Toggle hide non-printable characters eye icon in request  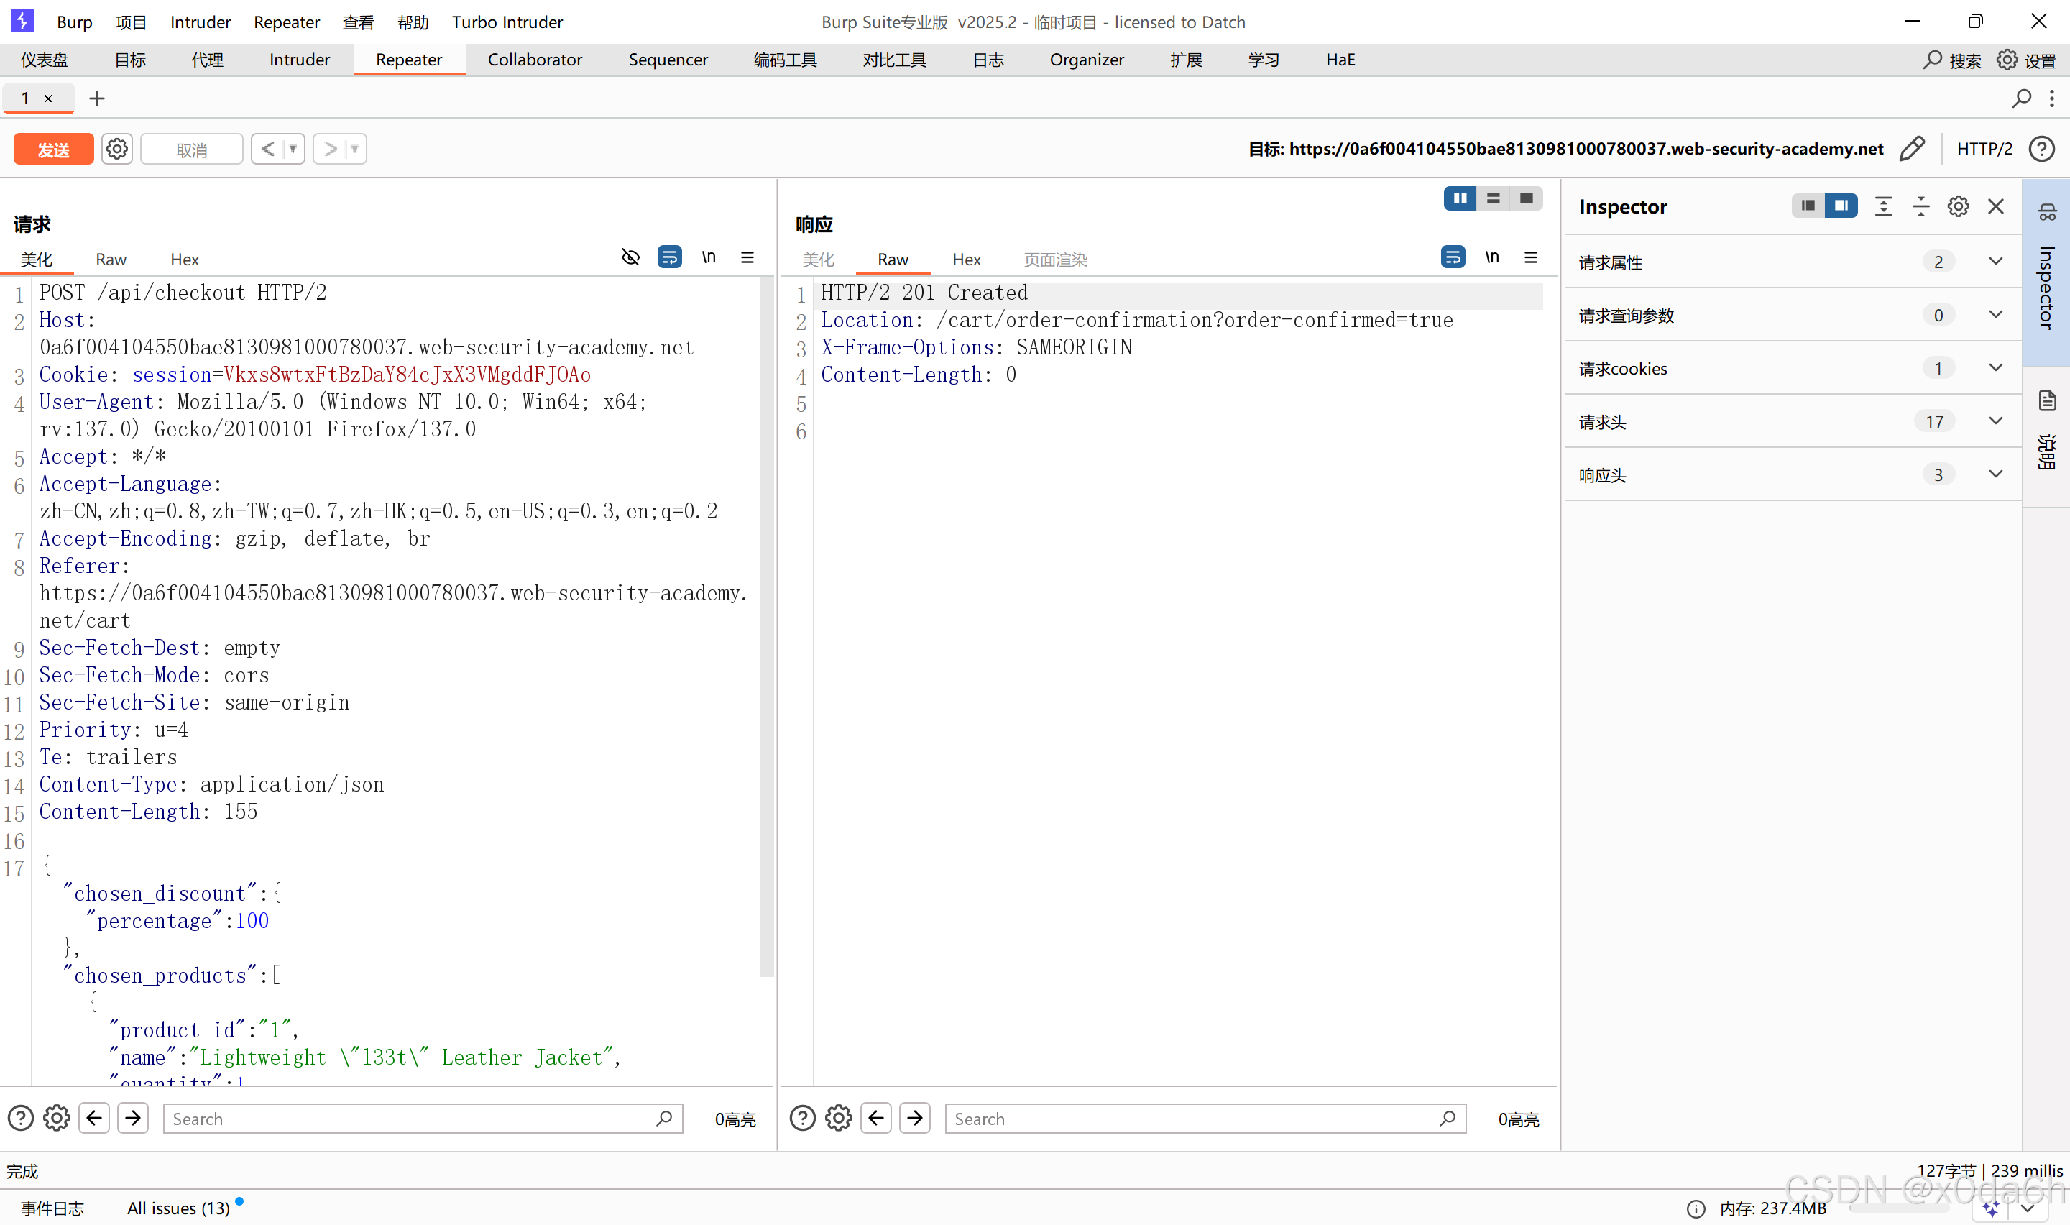(x=630, y=257)
